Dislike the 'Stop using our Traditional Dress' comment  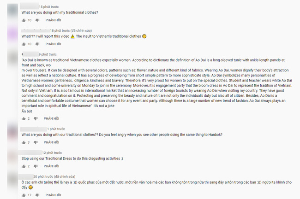(x=37, y=166)
